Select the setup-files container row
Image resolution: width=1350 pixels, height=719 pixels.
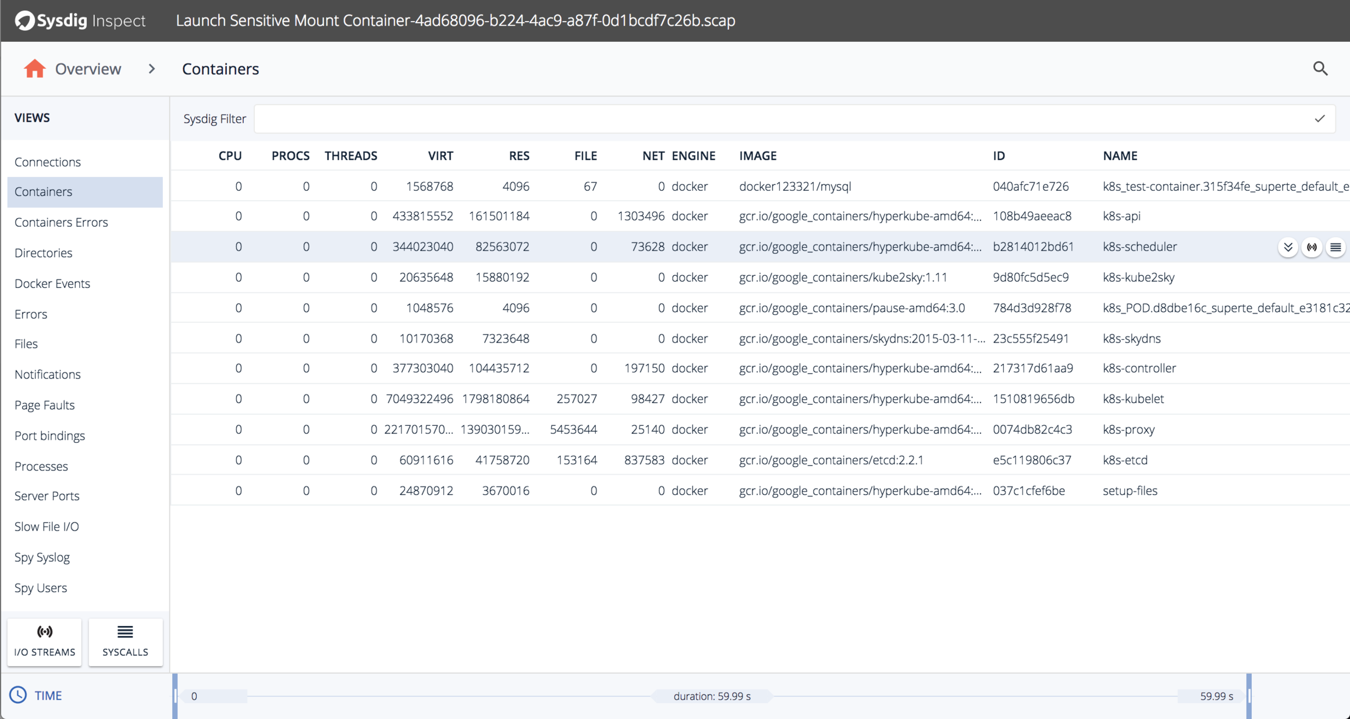760,490
